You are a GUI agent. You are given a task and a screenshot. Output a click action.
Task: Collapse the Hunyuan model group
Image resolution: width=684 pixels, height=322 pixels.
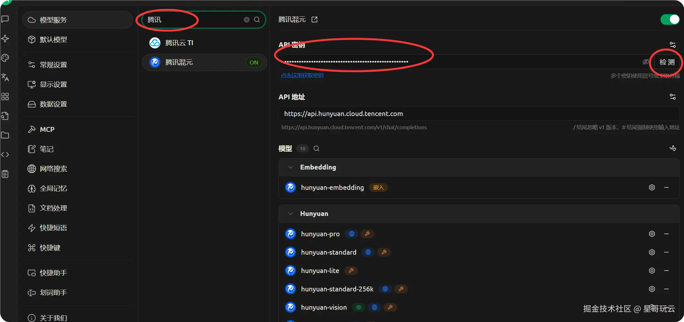[x=290, y=214]
